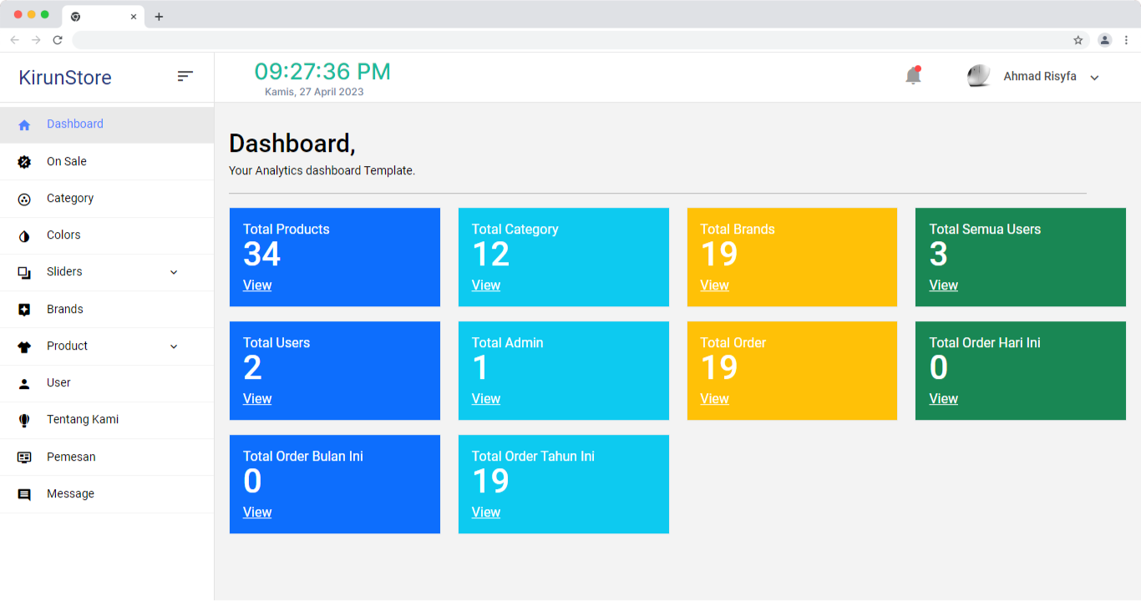Click the KirunStore logo text
Image resolution: width=1141 pixels, height=601 pixels.
pyautogui.click(x=65, y=78)
